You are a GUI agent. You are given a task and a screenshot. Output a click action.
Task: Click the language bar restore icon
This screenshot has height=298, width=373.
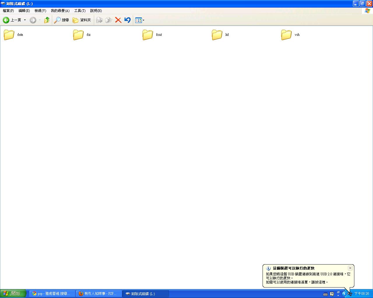pos(338,293)
